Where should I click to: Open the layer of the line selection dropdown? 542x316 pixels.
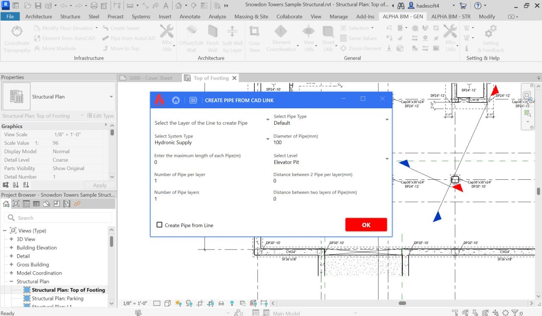coord(268,120)
